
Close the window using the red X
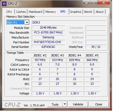(104, 3)
